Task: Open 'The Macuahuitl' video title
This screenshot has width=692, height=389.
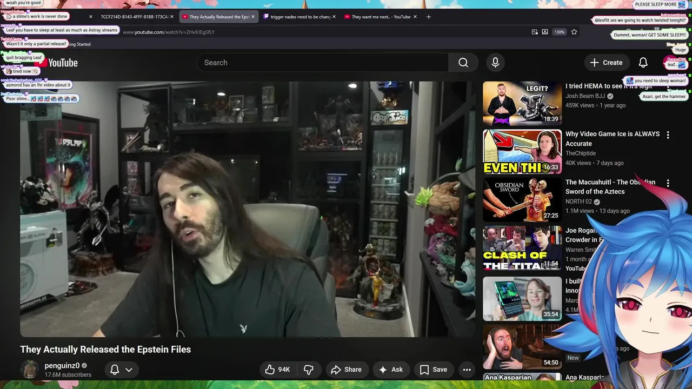Action: tap(610, 187)
